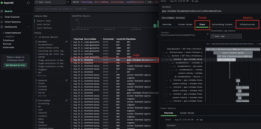Click the Denoise Results circle icon
261x129 pixels.
tap(40, 37)
